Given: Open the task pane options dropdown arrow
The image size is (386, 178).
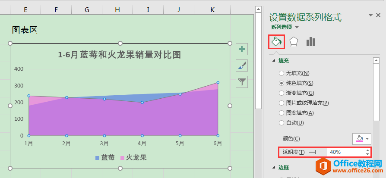Looking at the screenshot, I should coord(370,16).
